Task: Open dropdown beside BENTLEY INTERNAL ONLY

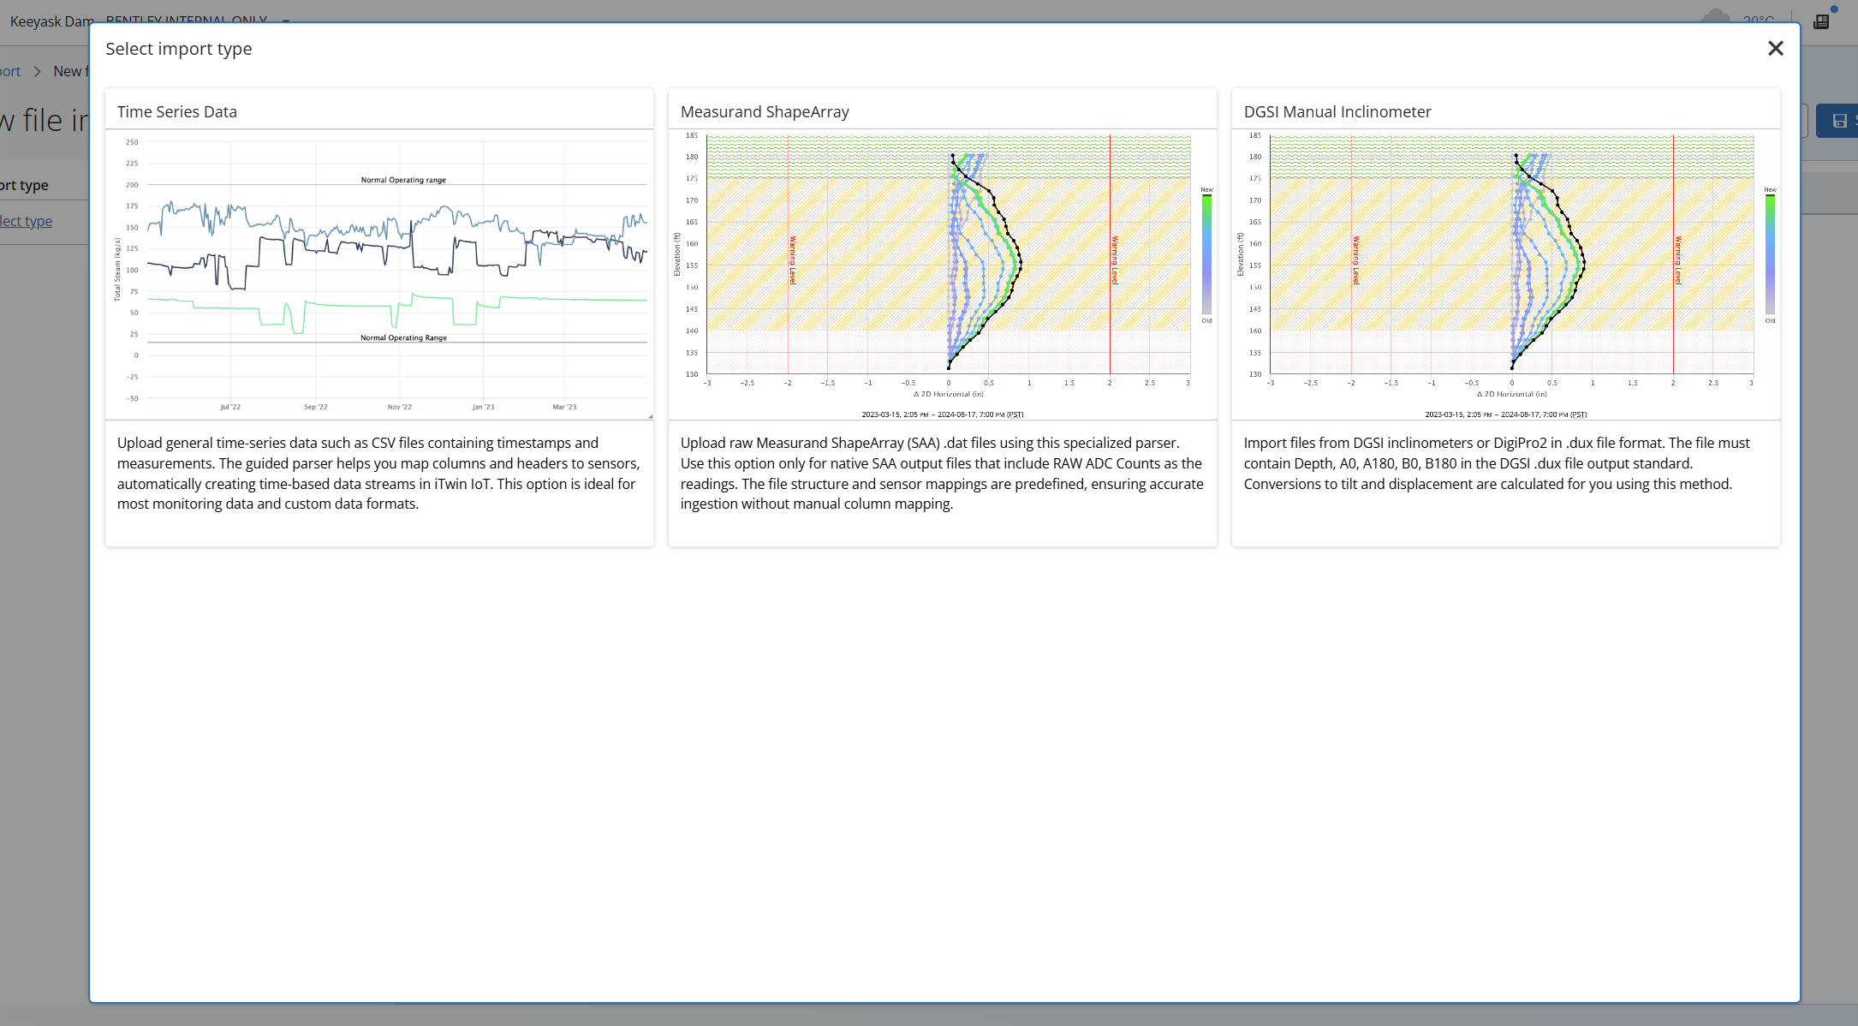Action: coord(286,20)
